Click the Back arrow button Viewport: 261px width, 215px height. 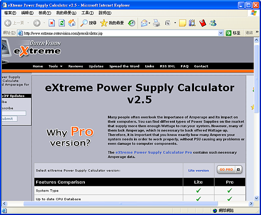(8, 23)
